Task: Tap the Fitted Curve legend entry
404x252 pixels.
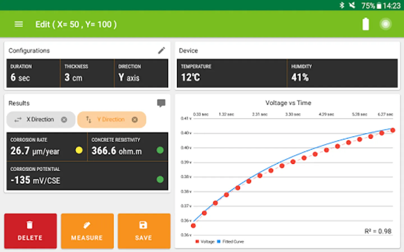Action: (230, 242)
